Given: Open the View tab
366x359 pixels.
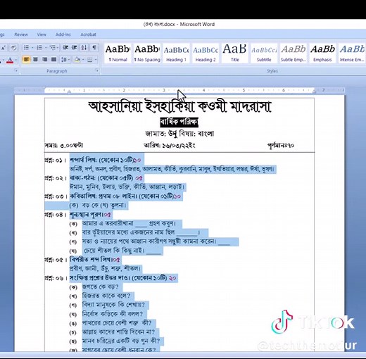Looking at the screenshot, I should (42, 34).
